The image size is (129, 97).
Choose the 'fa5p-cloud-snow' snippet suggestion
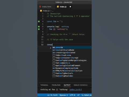(72, 55)
